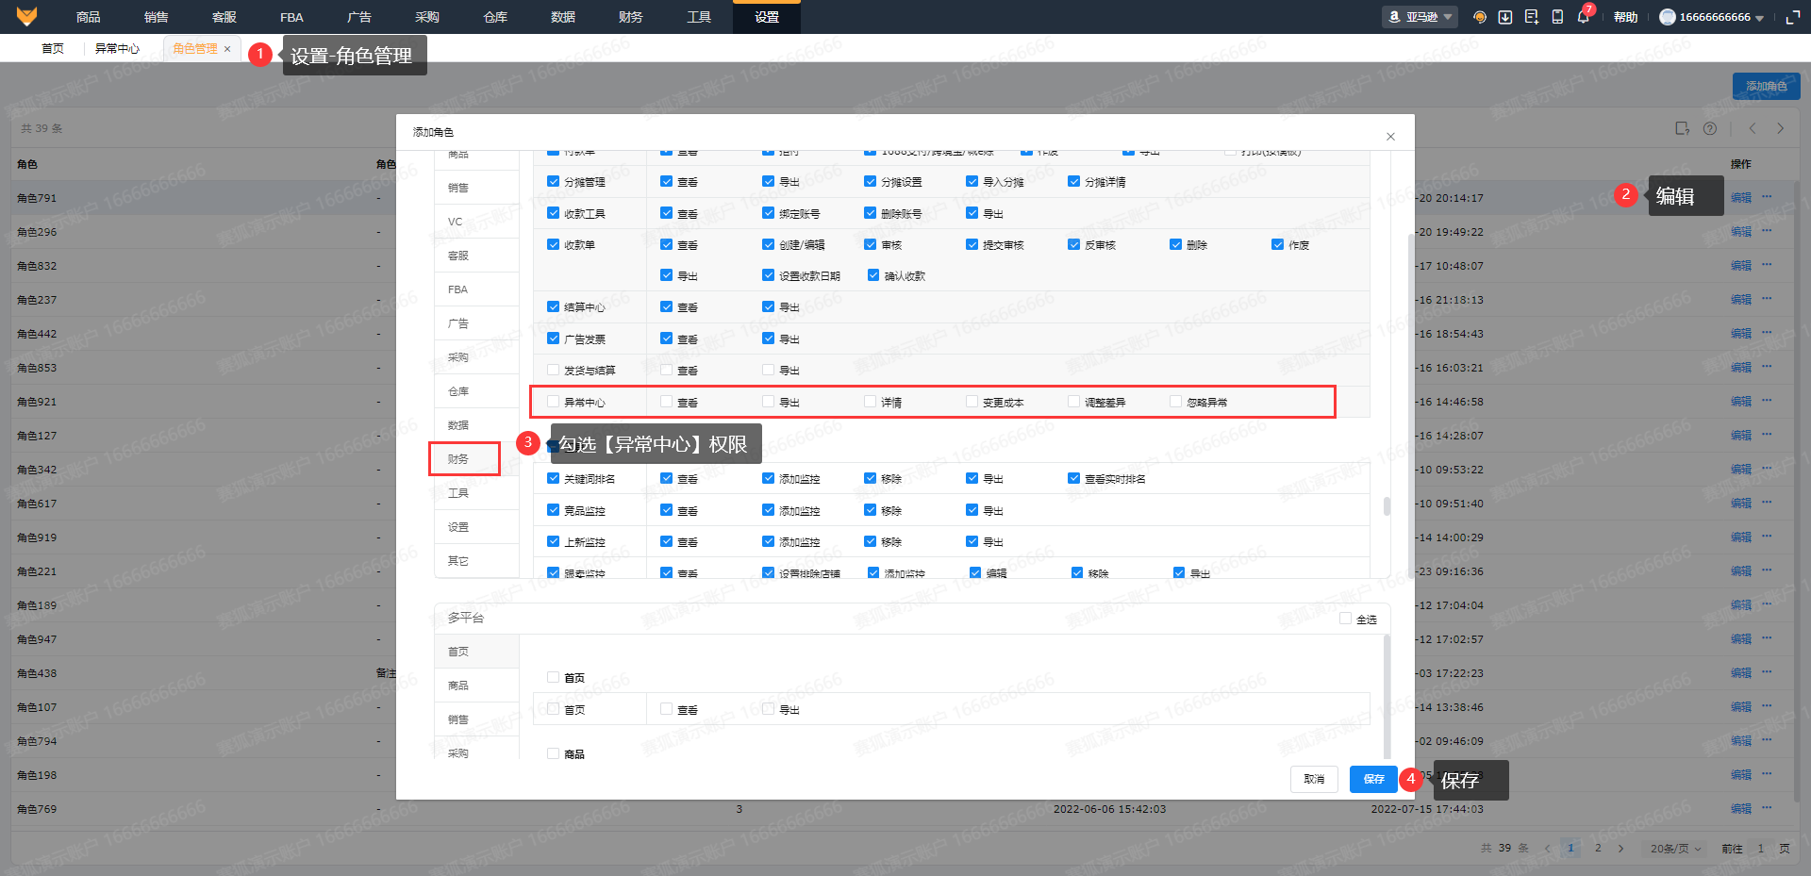Open more actions for row 角色832

point(1767,265)
